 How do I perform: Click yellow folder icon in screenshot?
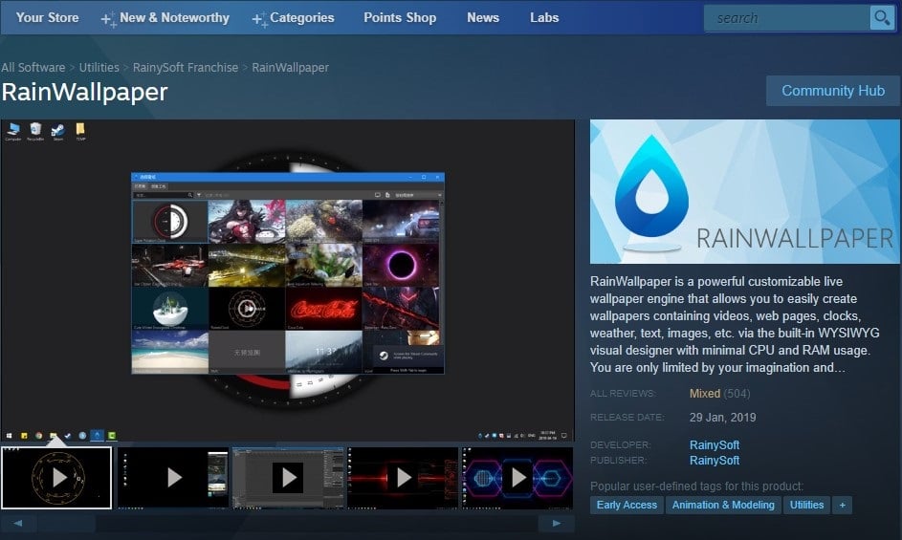click(80, 132)
